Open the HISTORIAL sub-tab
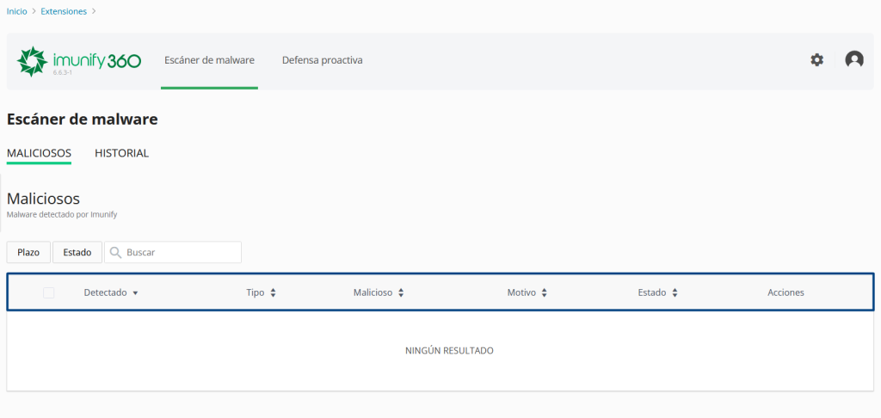This screenshot has height=418, width=881. point(121,153)
